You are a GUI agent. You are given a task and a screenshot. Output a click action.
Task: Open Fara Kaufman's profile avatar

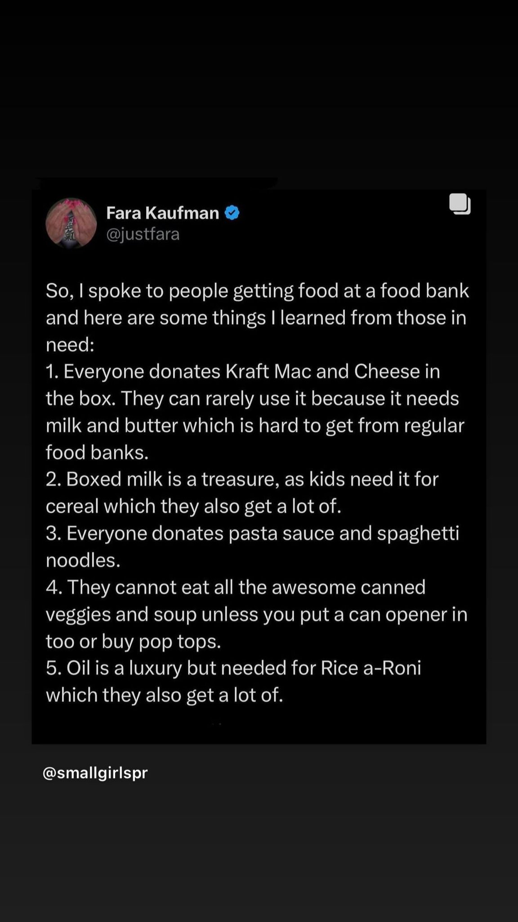(x=71, y=223)
